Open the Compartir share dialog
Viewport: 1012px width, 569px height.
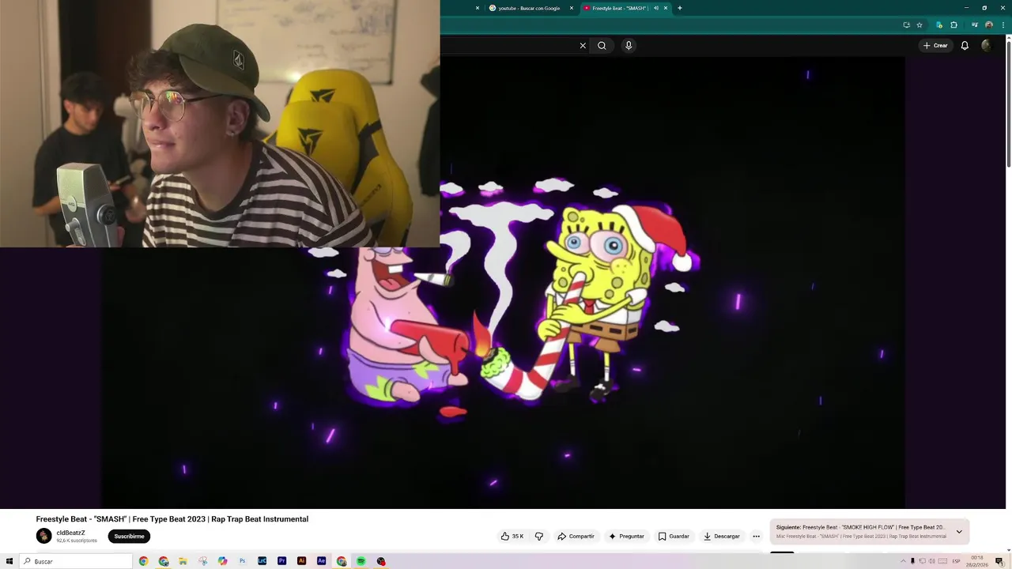click(576, 536)
